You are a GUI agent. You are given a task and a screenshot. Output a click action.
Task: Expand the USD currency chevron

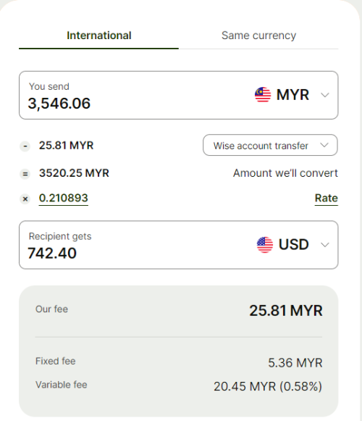[324, 245]
